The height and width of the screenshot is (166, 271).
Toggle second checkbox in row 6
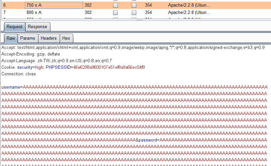(x=134, y=5)
